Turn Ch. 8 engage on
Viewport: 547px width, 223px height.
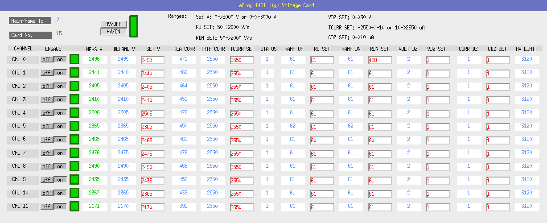60,166
